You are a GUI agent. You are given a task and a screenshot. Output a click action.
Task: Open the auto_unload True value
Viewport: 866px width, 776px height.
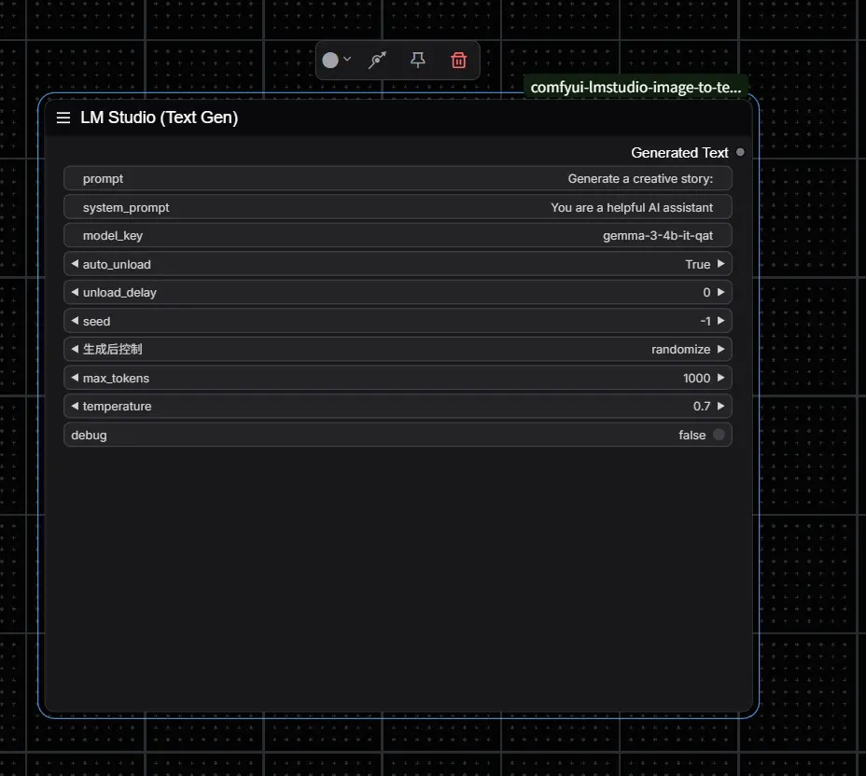[697, 264]
